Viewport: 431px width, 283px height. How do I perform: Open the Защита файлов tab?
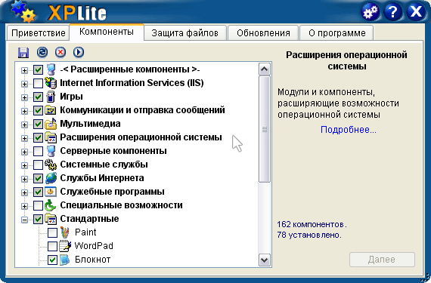[185, 33]
